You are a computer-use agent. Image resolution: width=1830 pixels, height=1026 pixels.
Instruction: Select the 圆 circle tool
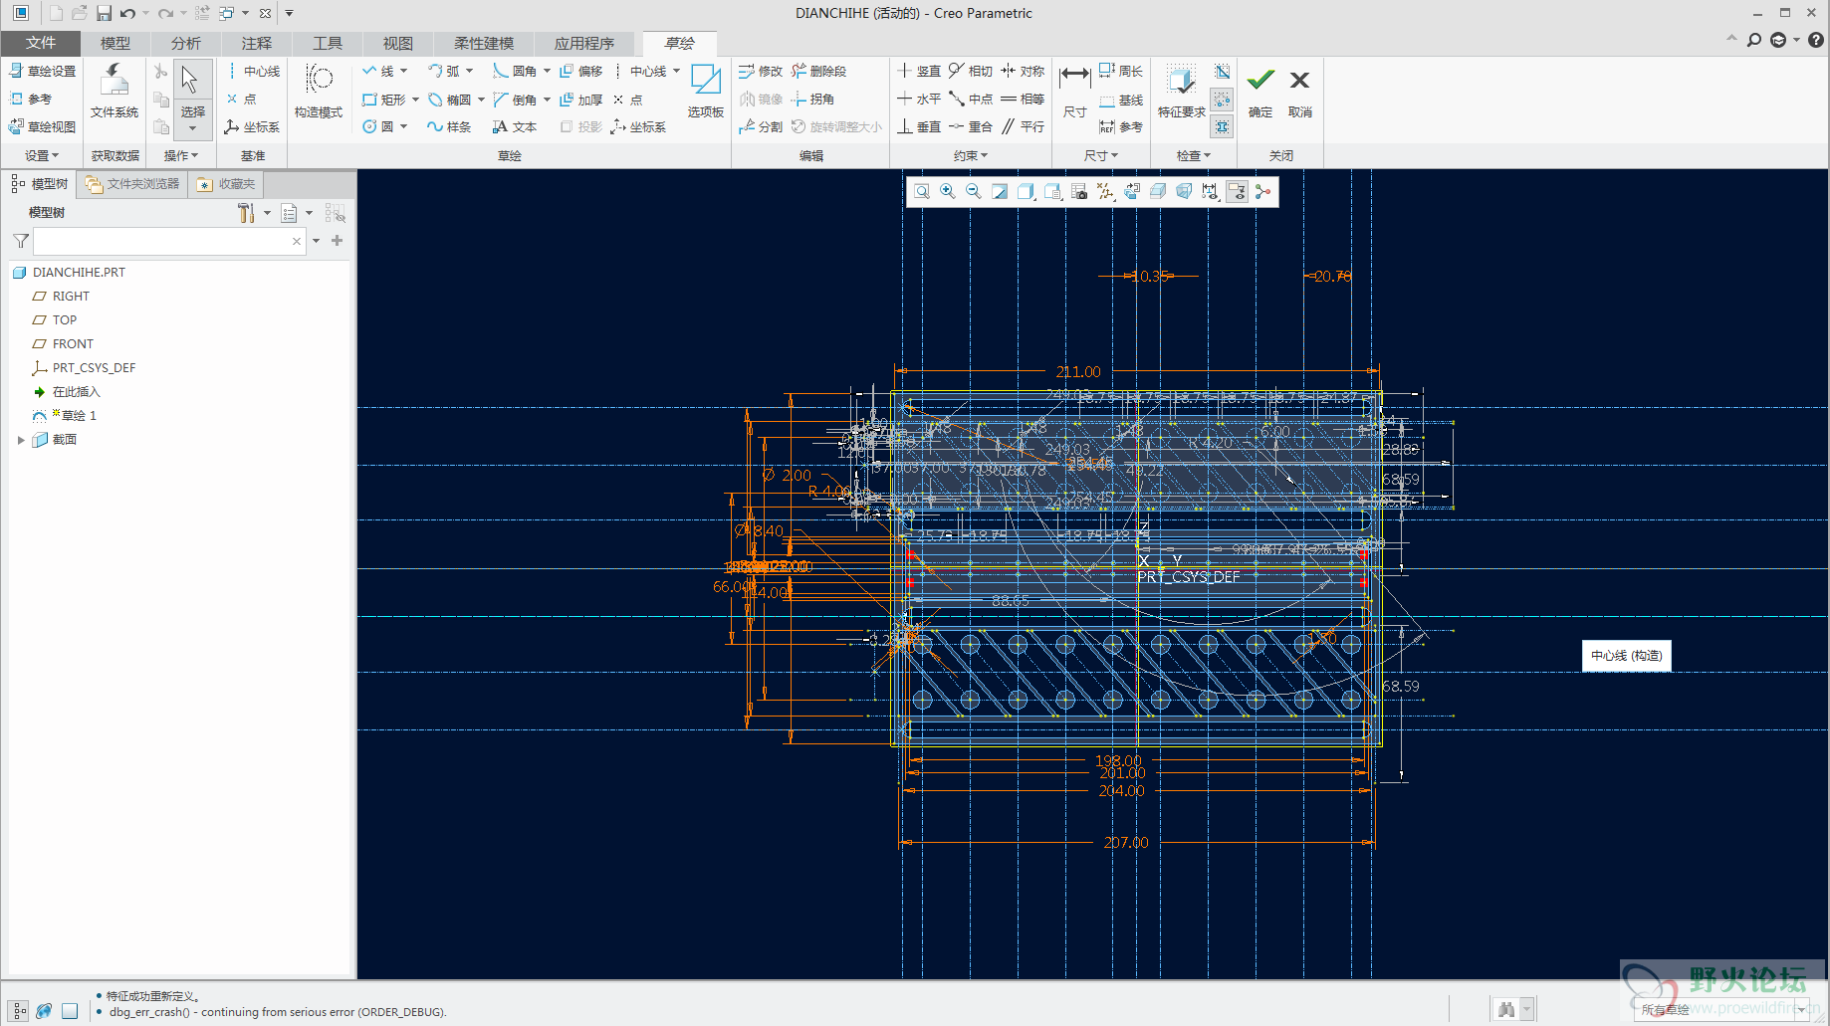377,127
